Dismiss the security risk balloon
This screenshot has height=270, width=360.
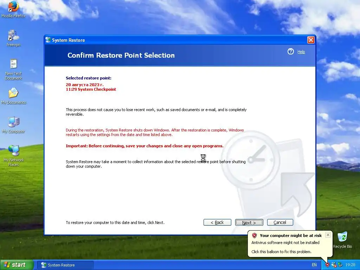(328, 234)
